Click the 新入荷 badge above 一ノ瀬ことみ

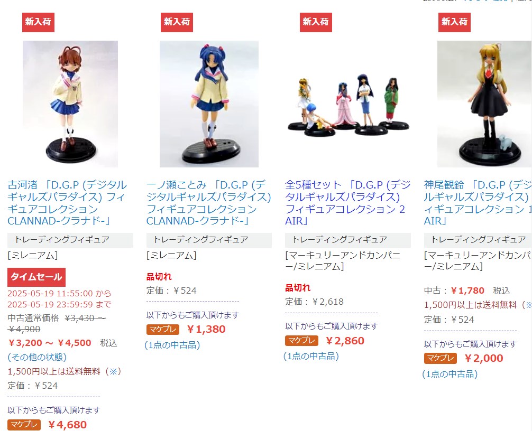click(177, 22)
